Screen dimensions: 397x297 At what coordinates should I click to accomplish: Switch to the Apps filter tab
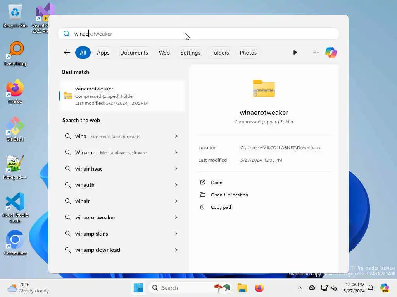coord(103,53)
